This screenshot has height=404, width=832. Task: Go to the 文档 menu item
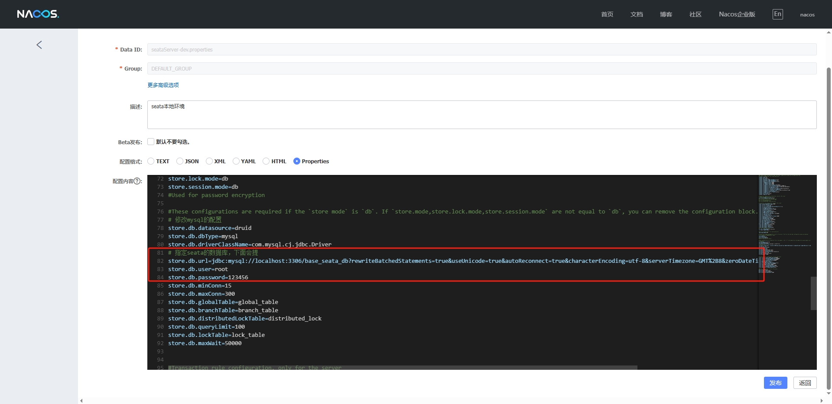coord(636,14)
